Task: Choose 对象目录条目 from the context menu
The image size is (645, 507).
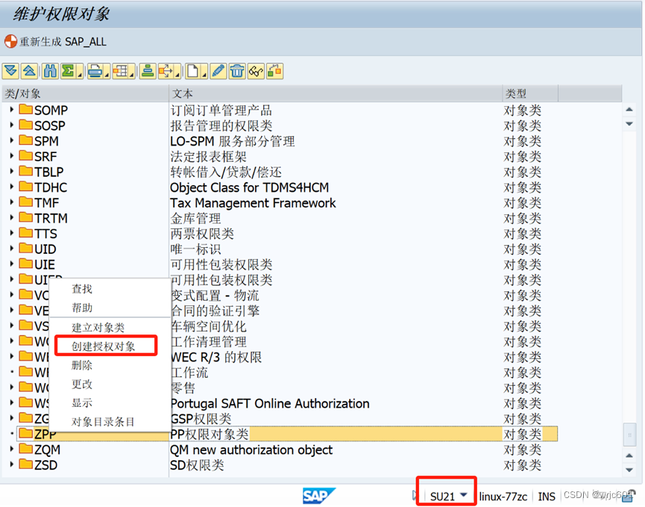Action: tap(103, 422)
